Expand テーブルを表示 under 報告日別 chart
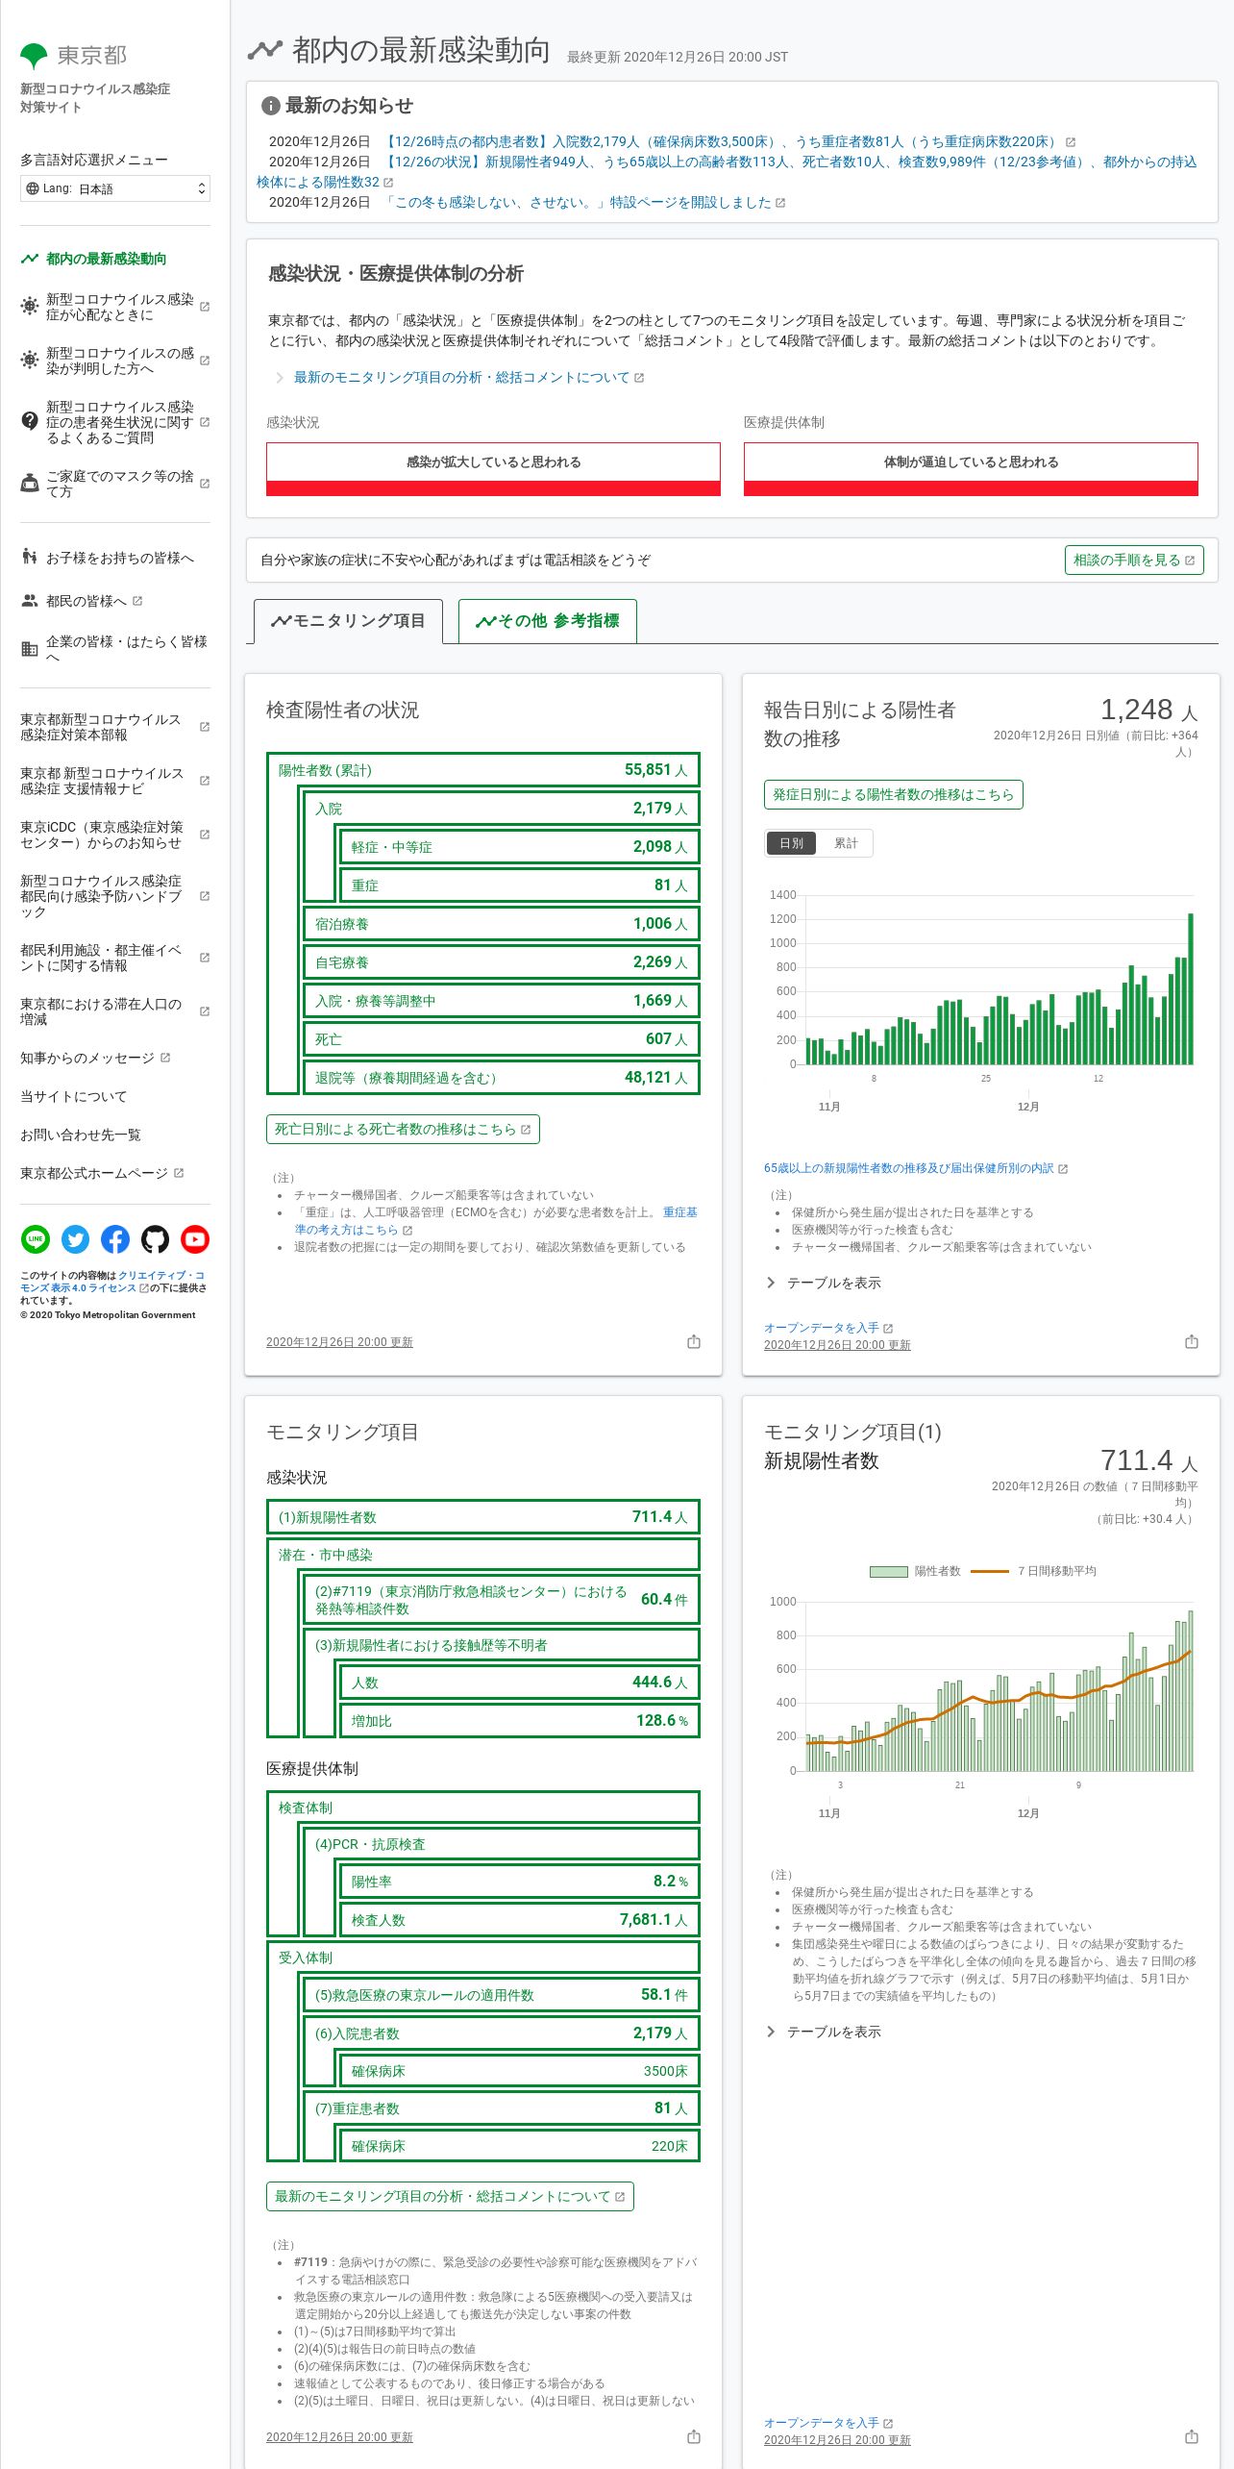The height and width of the screenshot is (2469, 1234). pos(824,1283)
